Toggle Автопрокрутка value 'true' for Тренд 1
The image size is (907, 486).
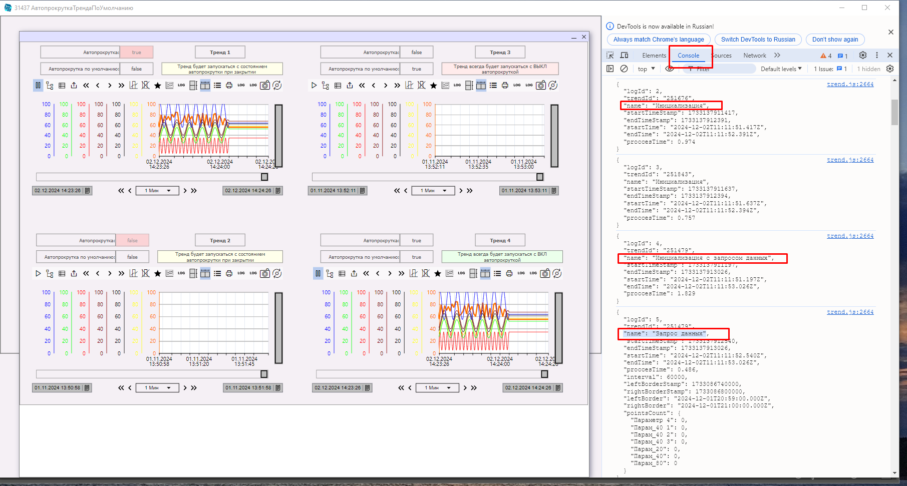[136, 53]
